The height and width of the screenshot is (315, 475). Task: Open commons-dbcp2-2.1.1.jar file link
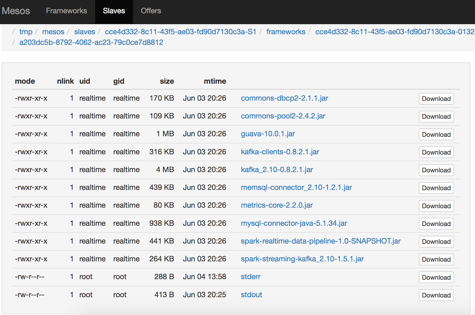284,98
